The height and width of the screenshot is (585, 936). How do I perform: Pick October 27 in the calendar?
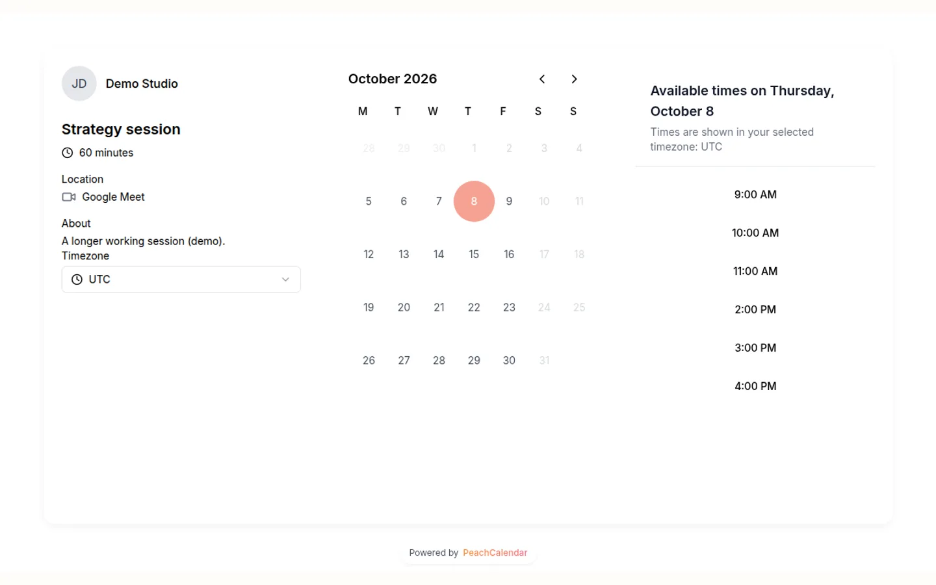404,361
